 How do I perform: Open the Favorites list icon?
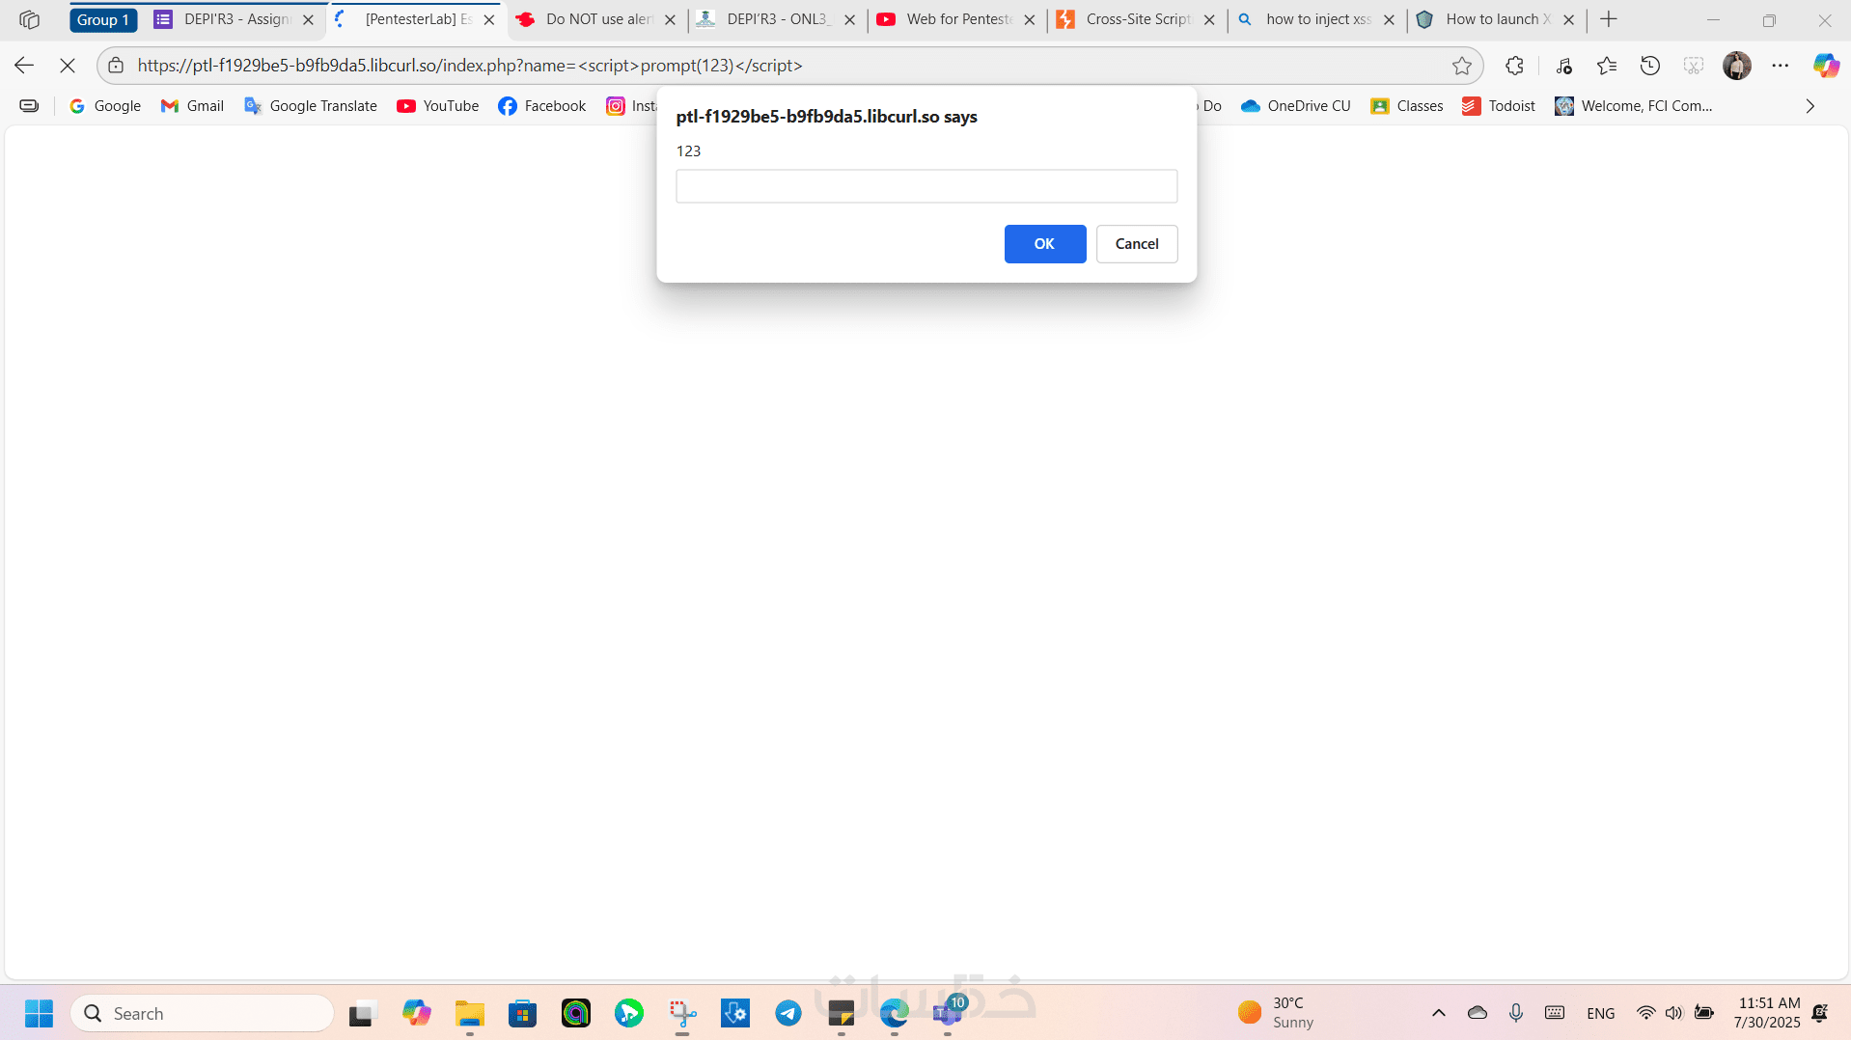click(1607, 66)
